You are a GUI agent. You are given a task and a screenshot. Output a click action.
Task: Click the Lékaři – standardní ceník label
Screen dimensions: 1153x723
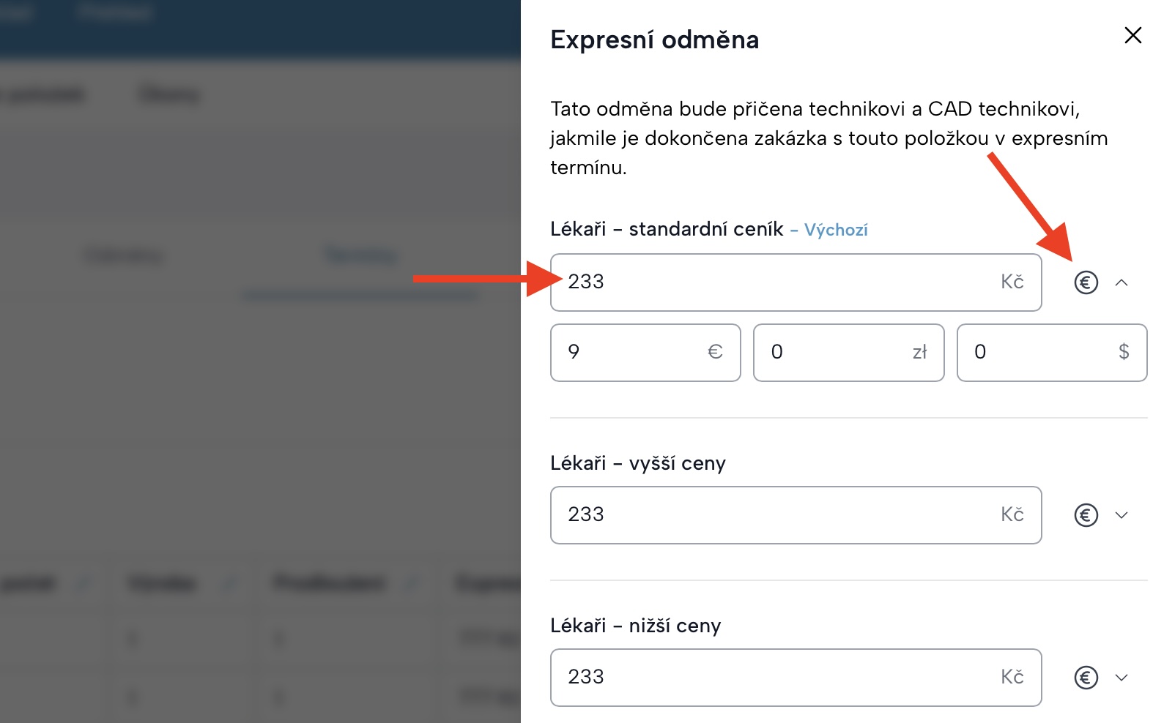pyautogui.click(x=667, y=230)
